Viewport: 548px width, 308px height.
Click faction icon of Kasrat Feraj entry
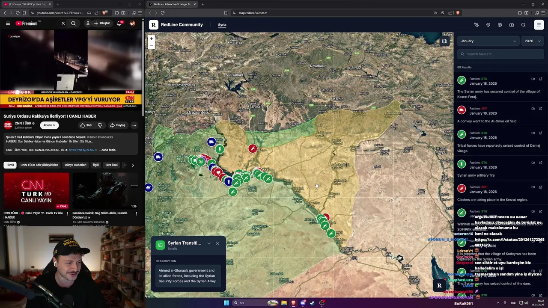pyautogui.click(x=462, y=80)
